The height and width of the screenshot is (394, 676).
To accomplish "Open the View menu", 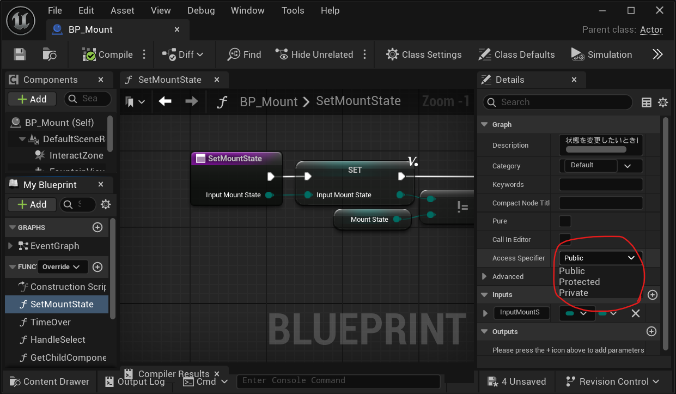I will click(x=161, y=10).
